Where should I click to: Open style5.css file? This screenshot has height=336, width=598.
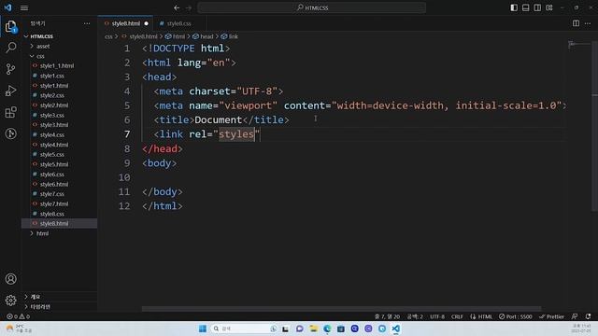coord(59,154)
